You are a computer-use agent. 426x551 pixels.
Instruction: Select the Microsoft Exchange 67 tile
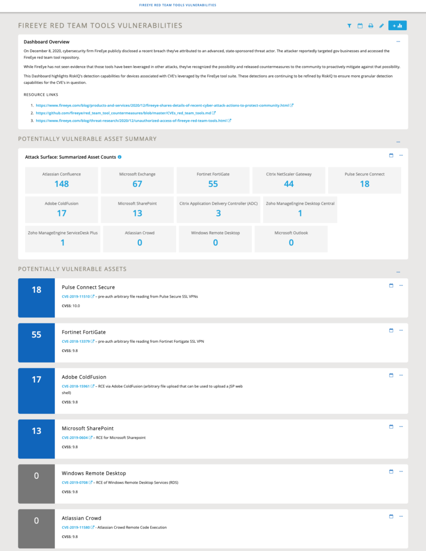click(137, 180)
